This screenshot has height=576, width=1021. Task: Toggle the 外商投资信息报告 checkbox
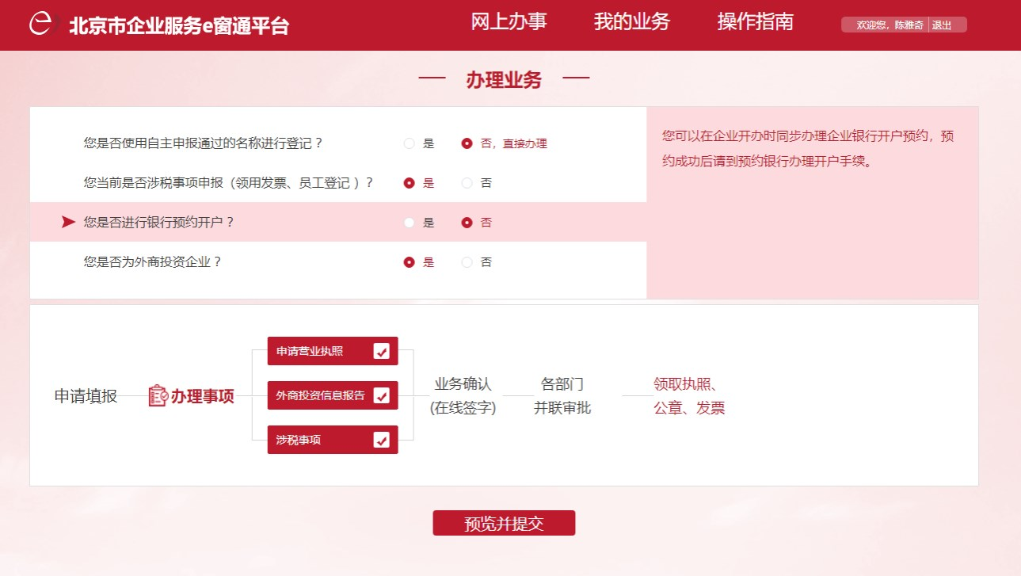(x=381, y=395)
